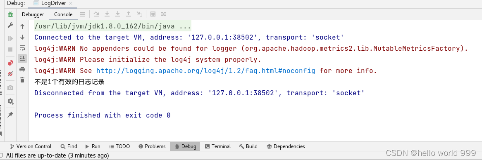The width and height of the screenshot is (482, 160).
Task: Click the Step Over toolbar icon
Action: tap(96, 14)
